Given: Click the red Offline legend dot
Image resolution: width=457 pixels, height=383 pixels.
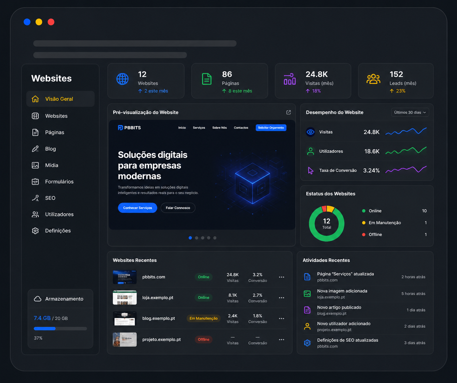Looking at the screenshot, I should point(364,235).
